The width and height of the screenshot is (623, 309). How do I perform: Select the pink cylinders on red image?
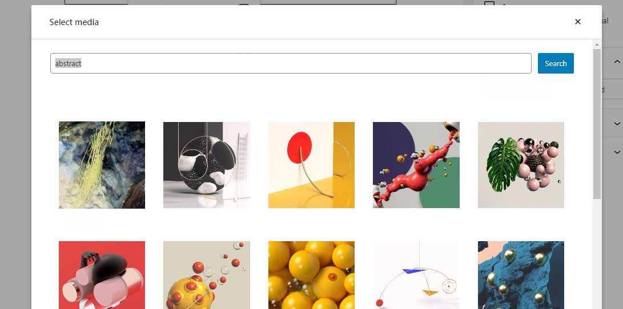[x=102, y=275]
